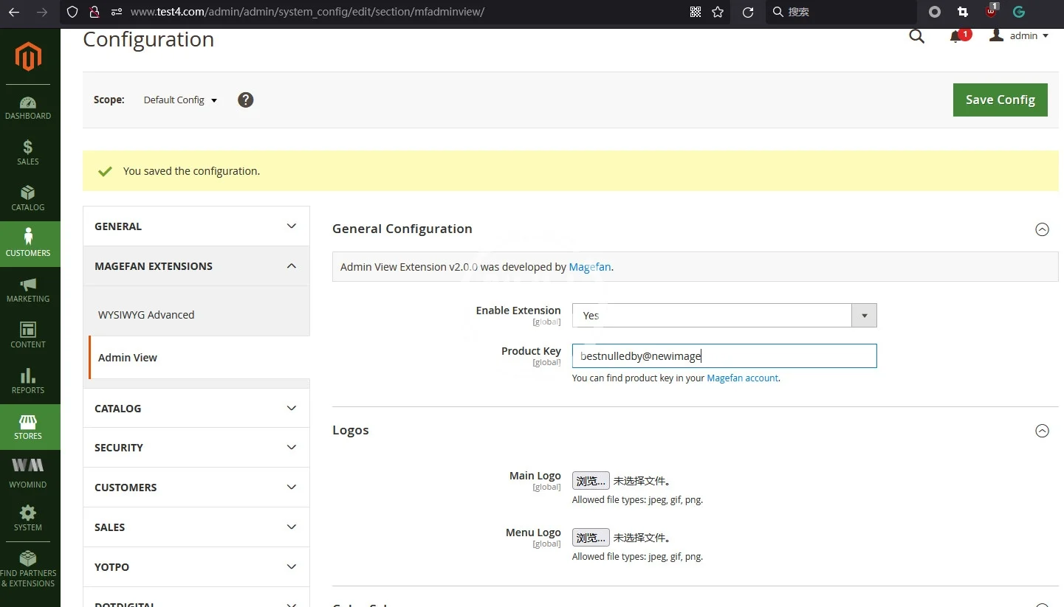1064x607 pixels.
Task: Collapse the Logos section
Action: pos(1042,431)
